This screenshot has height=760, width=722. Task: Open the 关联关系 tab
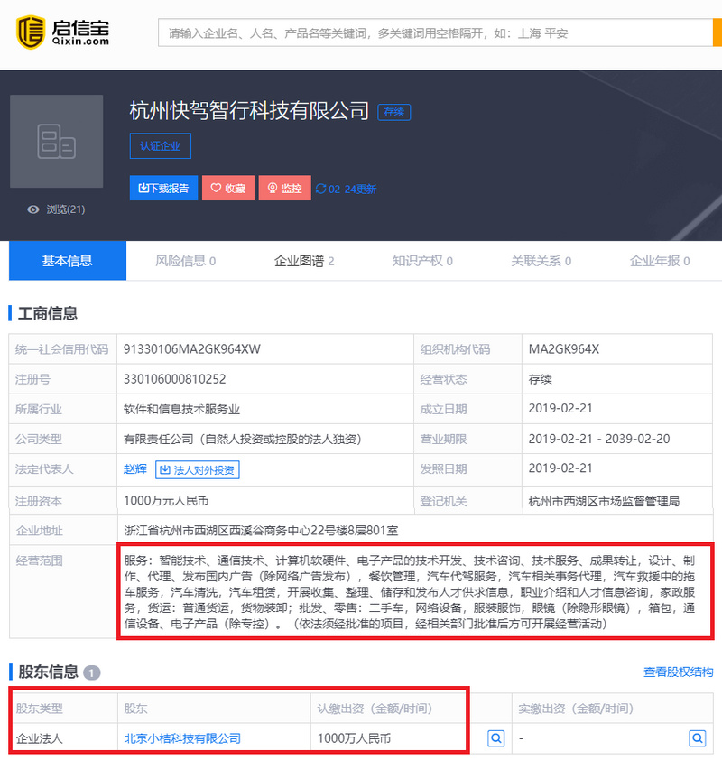541,261
